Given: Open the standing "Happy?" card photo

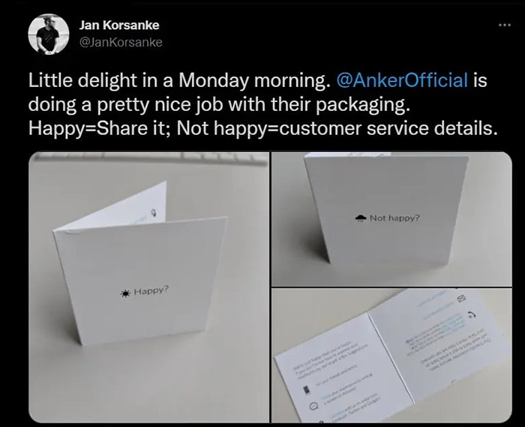Looking at the screenshot, I should 149,287.
